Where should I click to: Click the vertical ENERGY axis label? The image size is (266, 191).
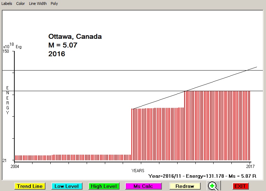click(7, 100)
